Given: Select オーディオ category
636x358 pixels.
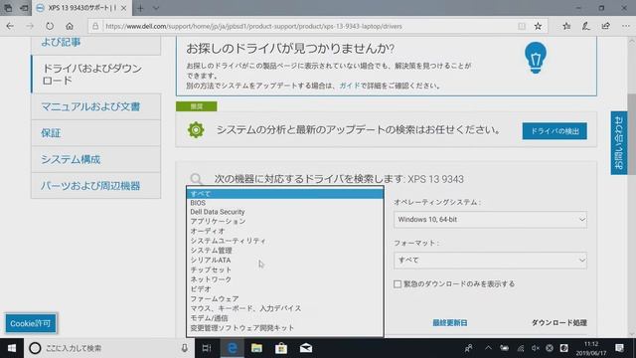Looking at the screenshot, I should 285,231.
